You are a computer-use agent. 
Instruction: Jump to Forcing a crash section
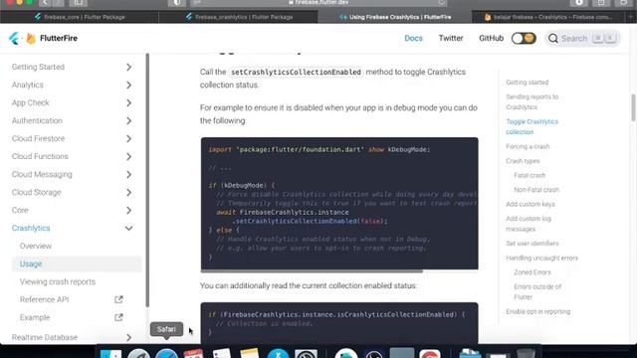pyautogui.click(x=528, y=146)
